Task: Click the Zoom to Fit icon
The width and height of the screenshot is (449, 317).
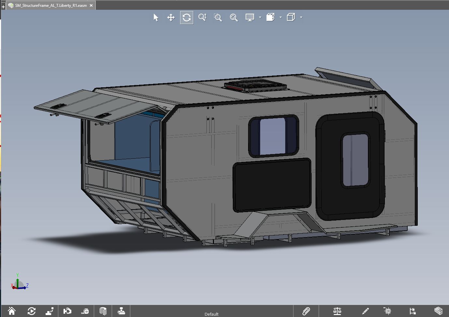Action: pyautogui.click(x=234, y=18)
